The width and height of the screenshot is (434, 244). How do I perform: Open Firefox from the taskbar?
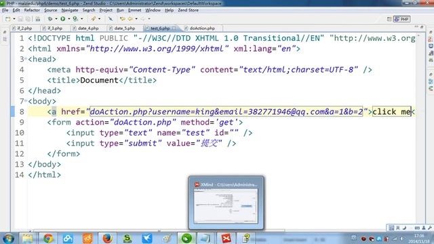[107, 238]
